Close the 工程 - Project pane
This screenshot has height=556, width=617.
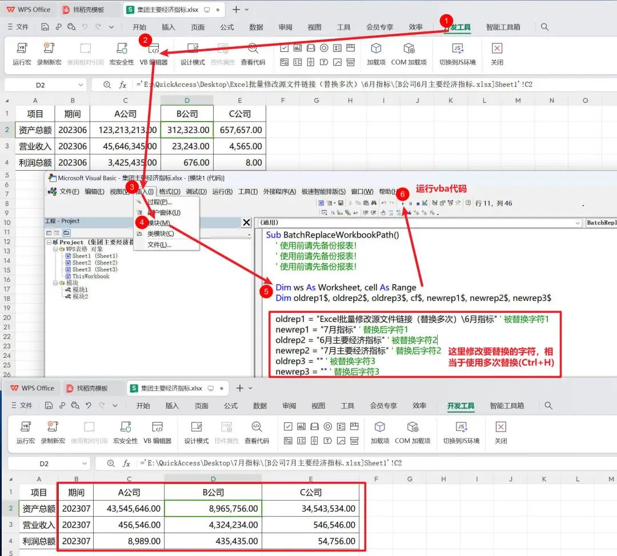[x=246, y=222]
